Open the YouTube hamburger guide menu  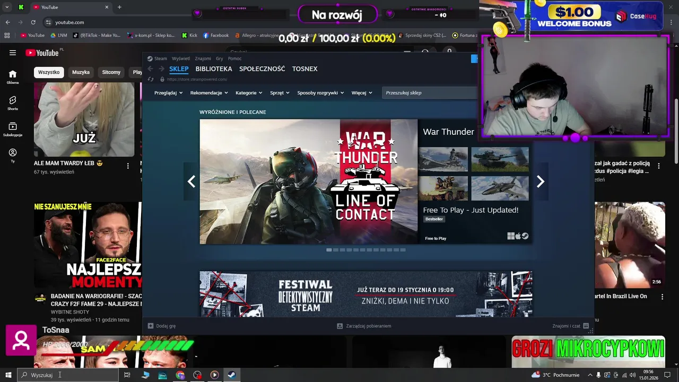coord(13,53)
